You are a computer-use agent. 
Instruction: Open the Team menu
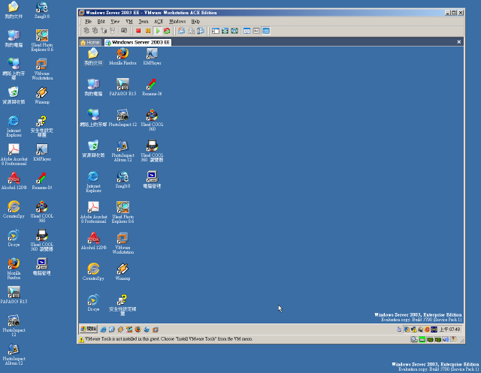pyautogui.click(x=144, y=22)
